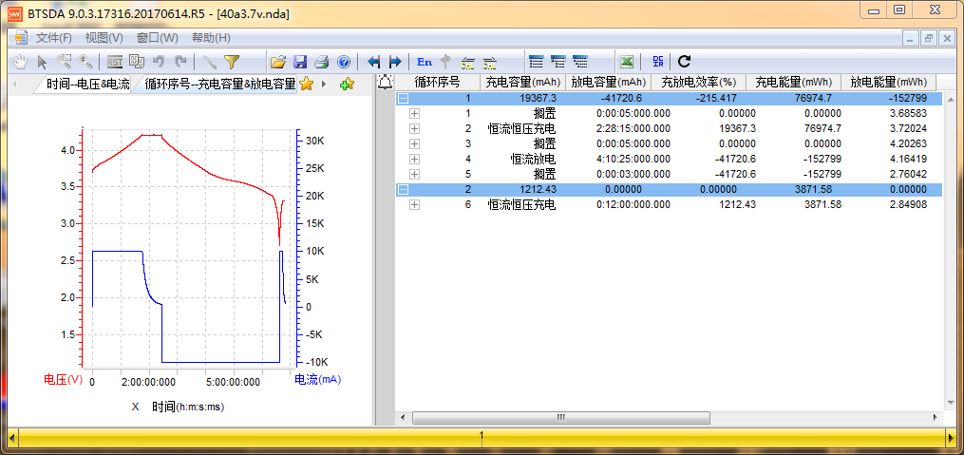Click the 充电容量(mAh) column header
This screenshot has width=964, height=455.
click(x=522, y=82)
